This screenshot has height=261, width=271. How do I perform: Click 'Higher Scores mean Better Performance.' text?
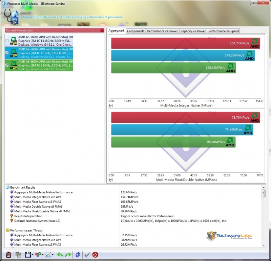[148, 216]
